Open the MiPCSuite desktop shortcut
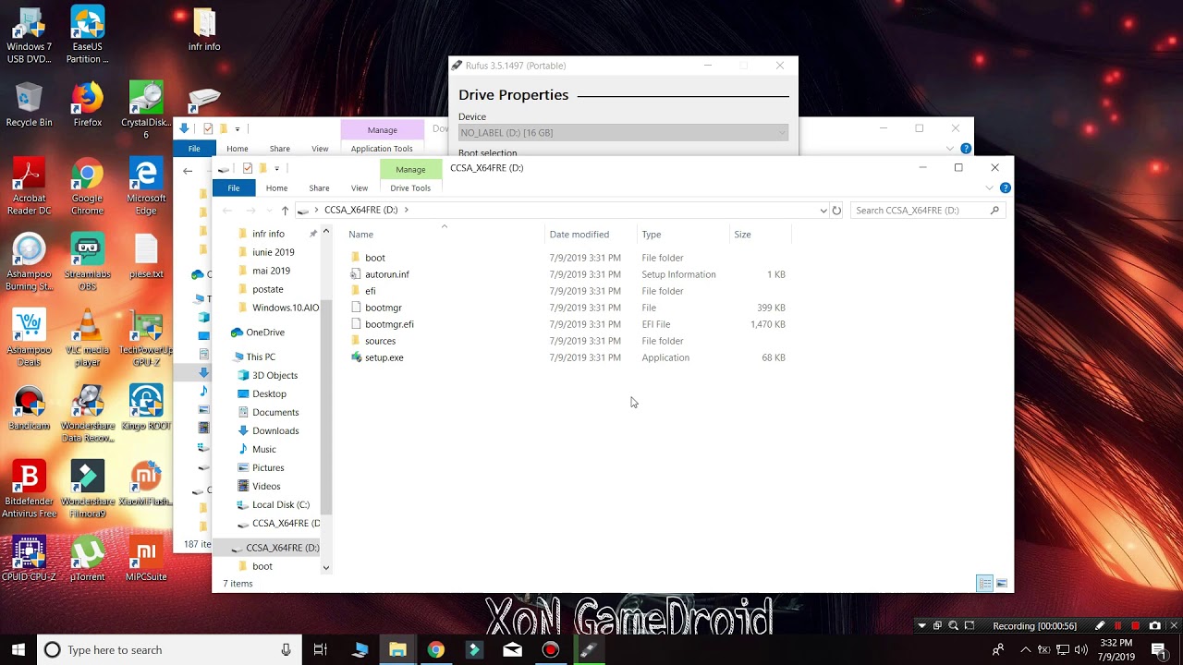 click(x=146, y=559)
